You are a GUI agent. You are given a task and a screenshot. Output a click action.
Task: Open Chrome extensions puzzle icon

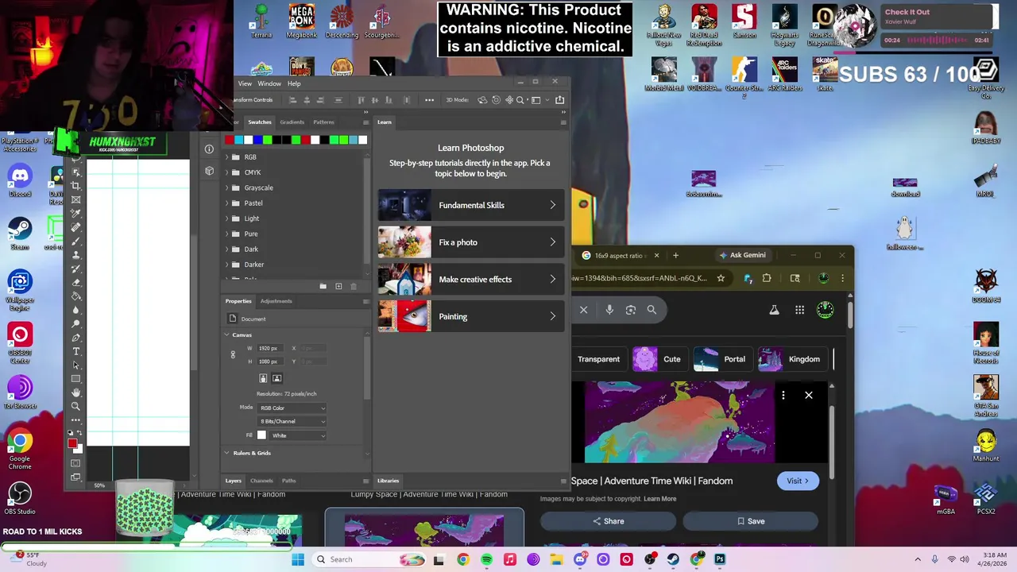point(767,278)
